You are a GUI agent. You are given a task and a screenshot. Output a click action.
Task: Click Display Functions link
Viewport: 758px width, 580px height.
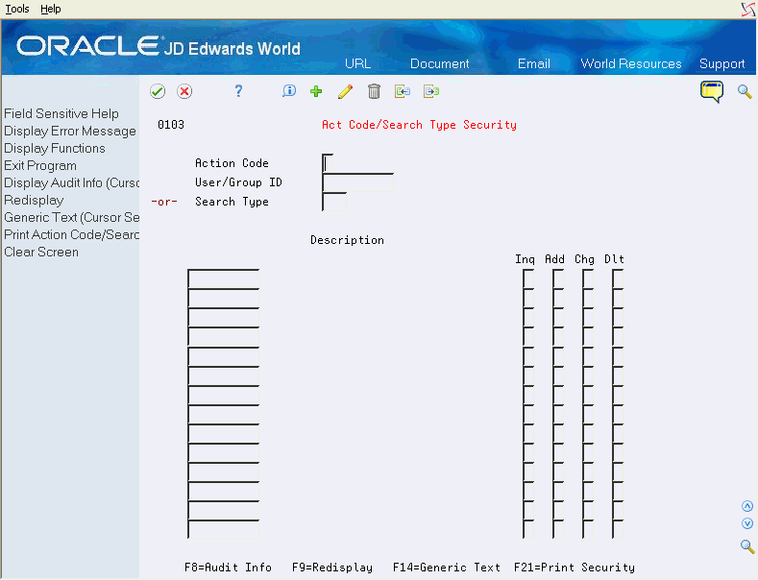[55, 149]
